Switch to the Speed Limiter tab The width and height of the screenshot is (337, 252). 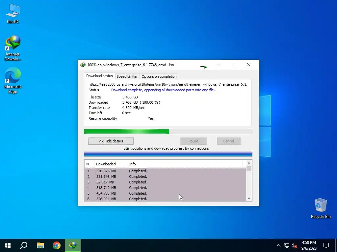pyautogui.click(x=127, y=76)
